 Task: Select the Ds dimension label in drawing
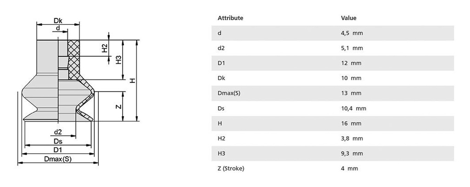tap(58, 141)
